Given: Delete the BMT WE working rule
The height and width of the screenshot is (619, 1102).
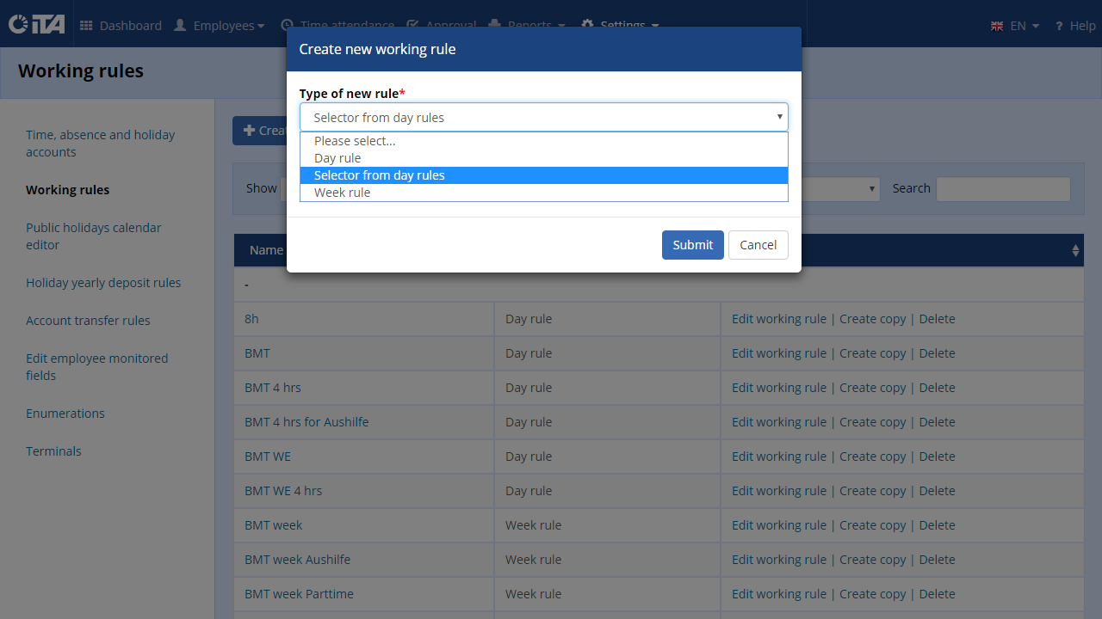Looking at the screenshot, I should (938, 457).
